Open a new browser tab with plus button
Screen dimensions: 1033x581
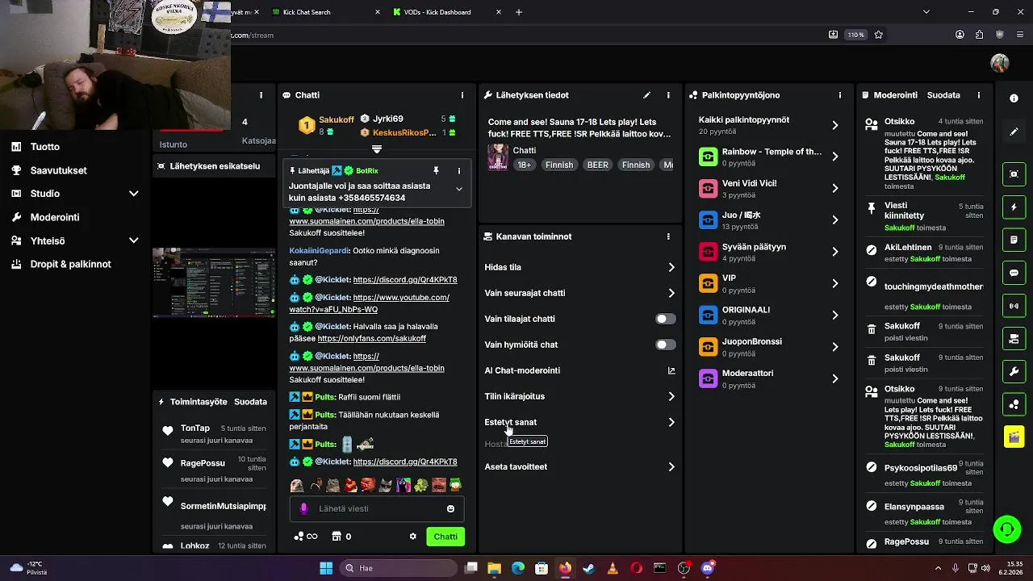[x=519, y=12]
